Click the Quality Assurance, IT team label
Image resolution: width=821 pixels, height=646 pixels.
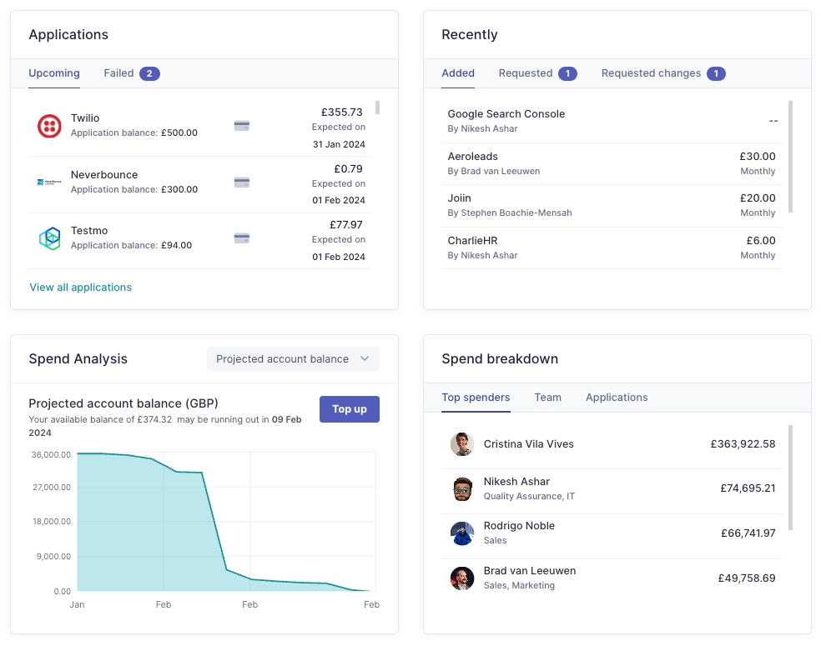[x=529, y=497]
